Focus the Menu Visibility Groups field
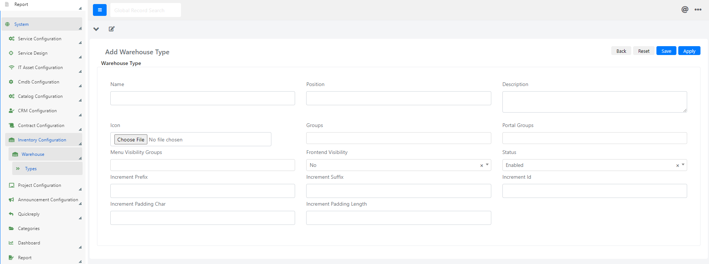The width and height of the screenshot is (709, 264). click(203, 165)
